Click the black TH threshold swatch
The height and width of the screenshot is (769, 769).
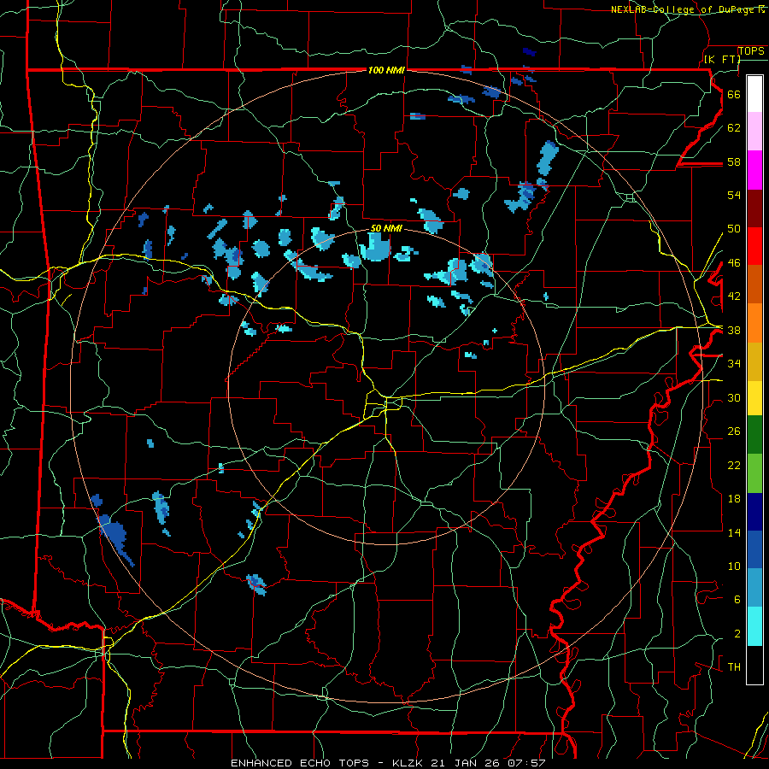click(x=754, y=665)
